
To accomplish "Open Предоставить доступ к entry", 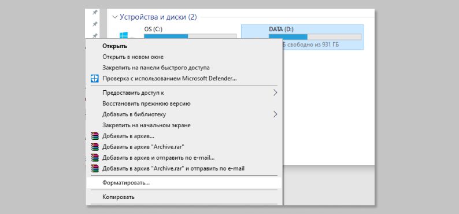I will (x=133, y=93).
